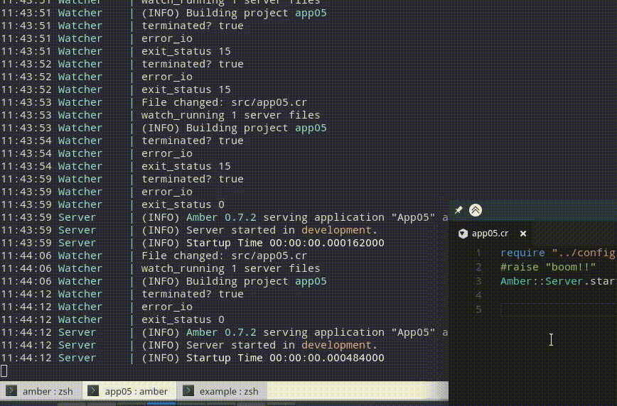Click the pin icon above the editor
This screenshot has height=406, width=617.
[x=458, y=210]
